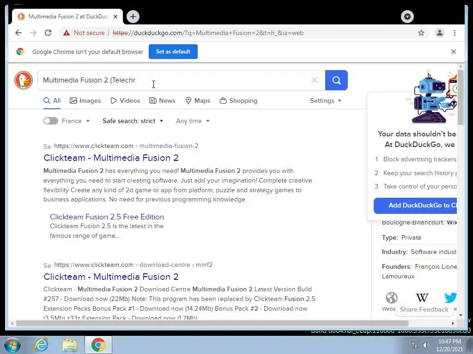Screen dimensions: 473x354
Task: Open the Settings dropdown
Action: [326, 100]
